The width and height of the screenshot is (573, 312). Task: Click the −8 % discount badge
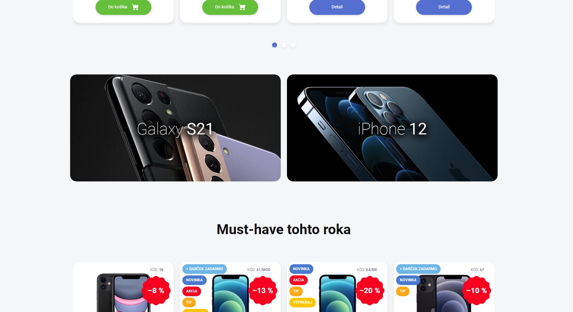pos(156,291)
